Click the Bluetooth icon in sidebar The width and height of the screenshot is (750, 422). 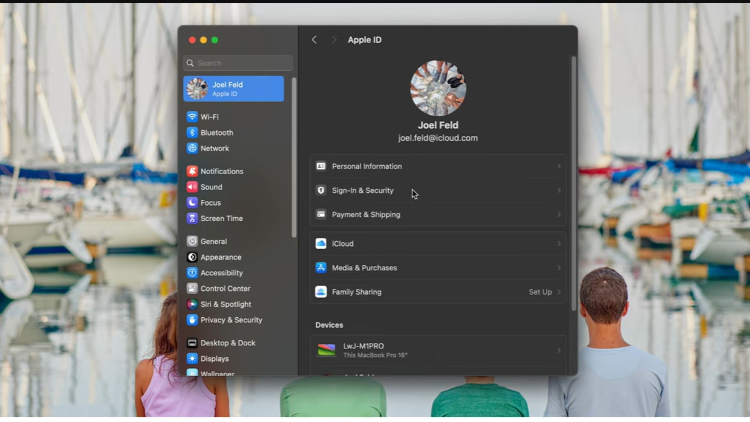point(192,132)
